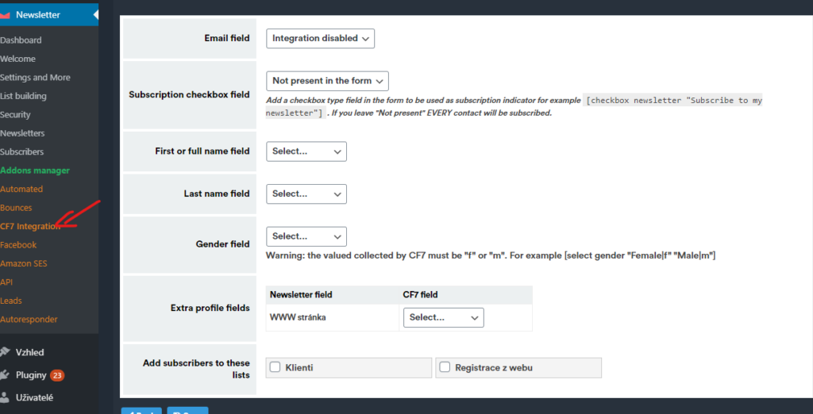Expand the Gender field select

click(306, 236)
